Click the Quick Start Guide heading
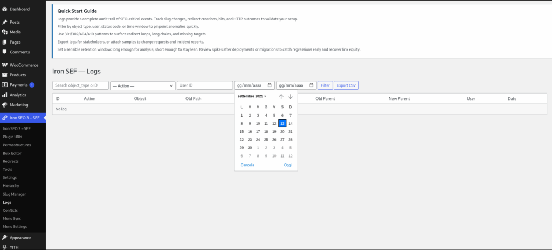 pos(77,11)
